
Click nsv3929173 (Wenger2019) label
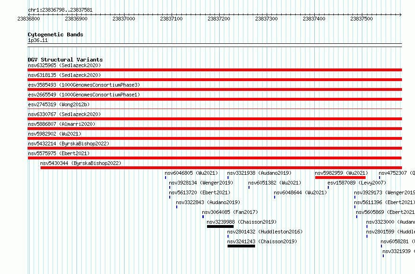pos(385,192)
